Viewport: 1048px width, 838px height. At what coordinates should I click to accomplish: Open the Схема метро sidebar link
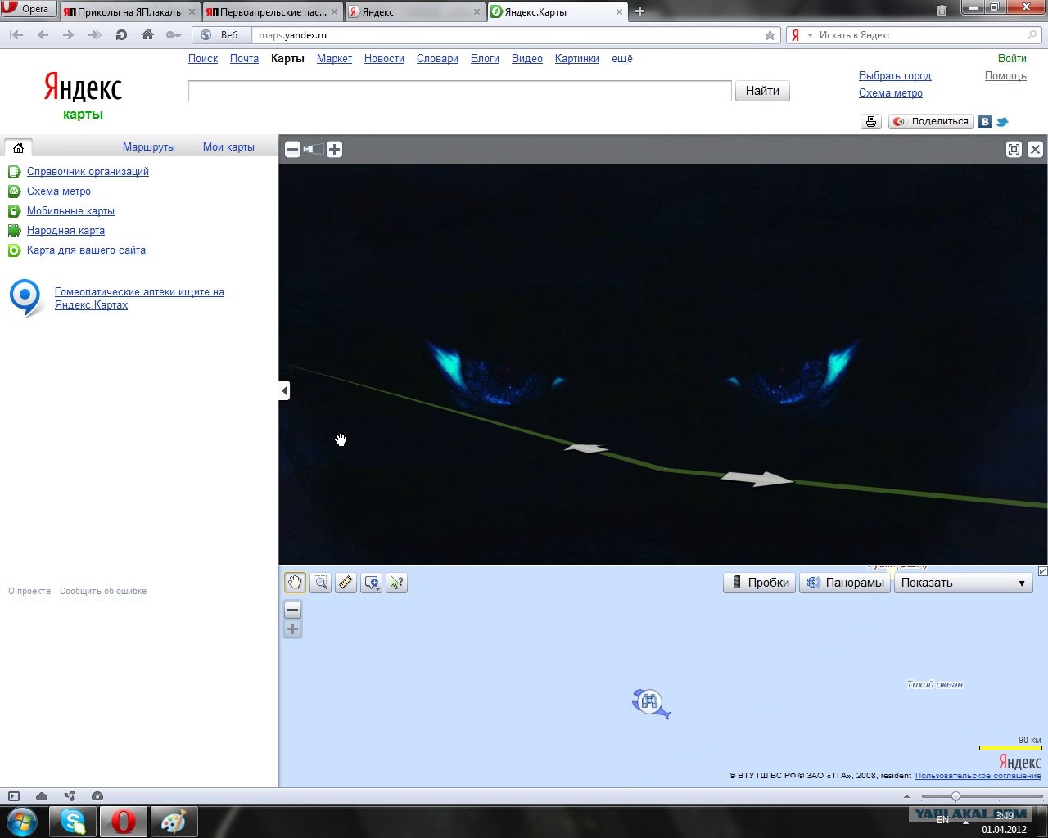pos(59,191)
